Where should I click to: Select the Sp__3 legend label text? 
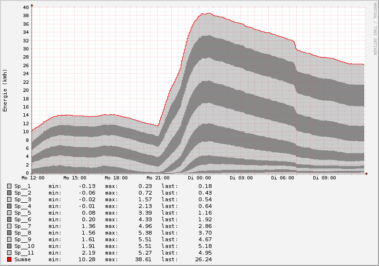click(22, 199)
